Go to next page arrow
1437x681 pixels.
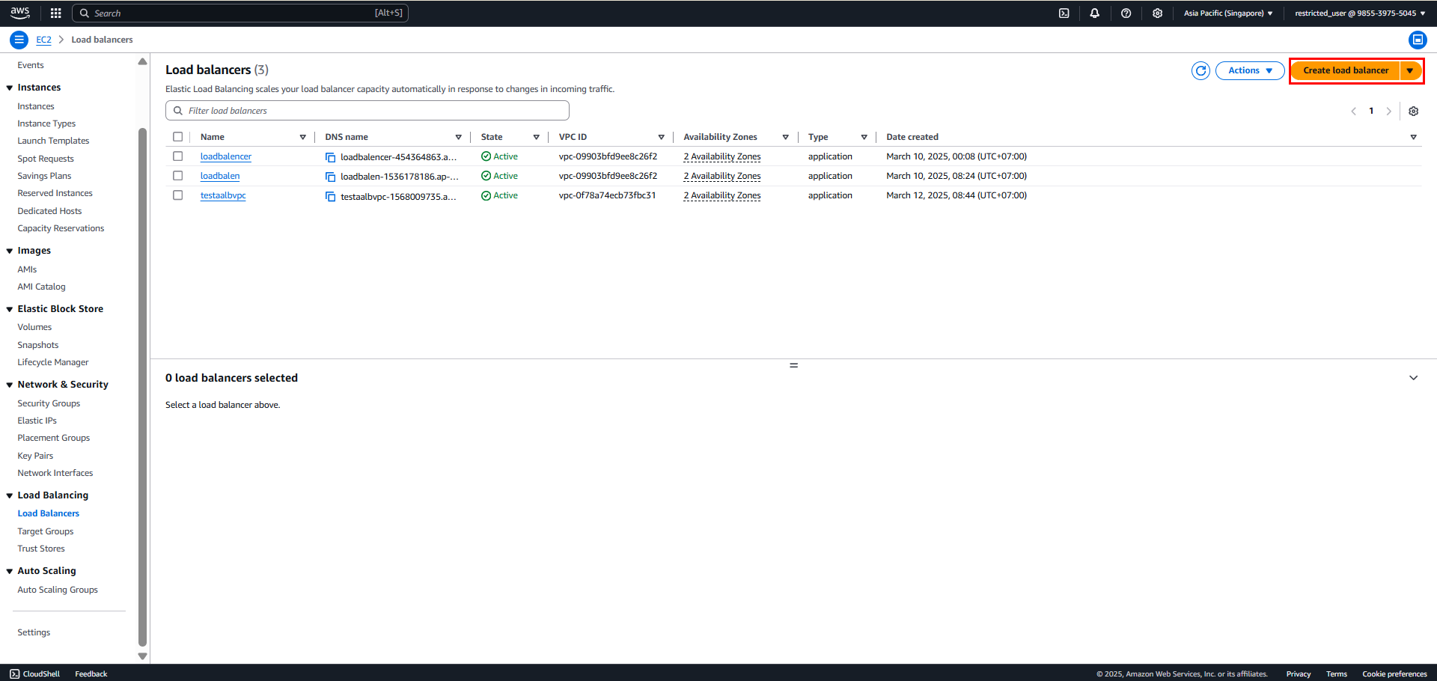point(1388,111)
